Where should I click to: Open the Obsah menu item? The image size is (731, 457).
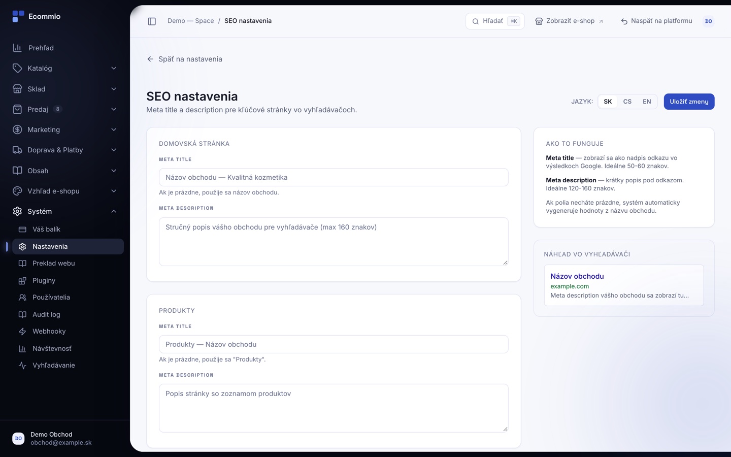[x=65, y=171]
